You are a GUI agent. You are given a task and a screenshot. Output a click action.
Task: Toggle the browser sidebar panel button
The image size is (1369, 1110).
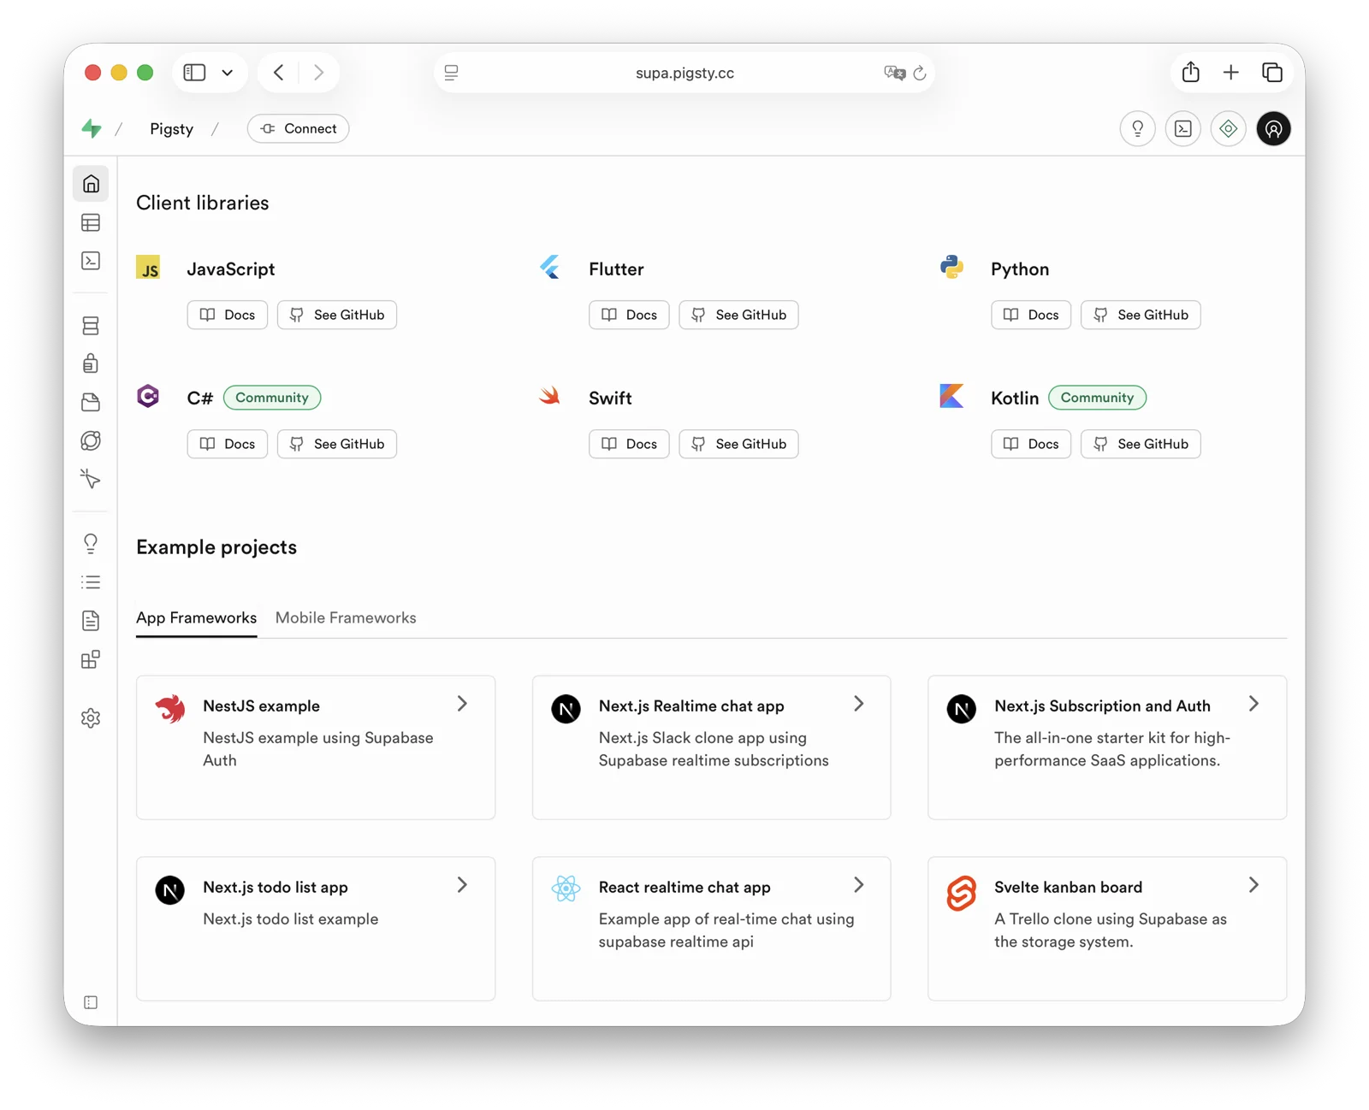tap(194, 73)
